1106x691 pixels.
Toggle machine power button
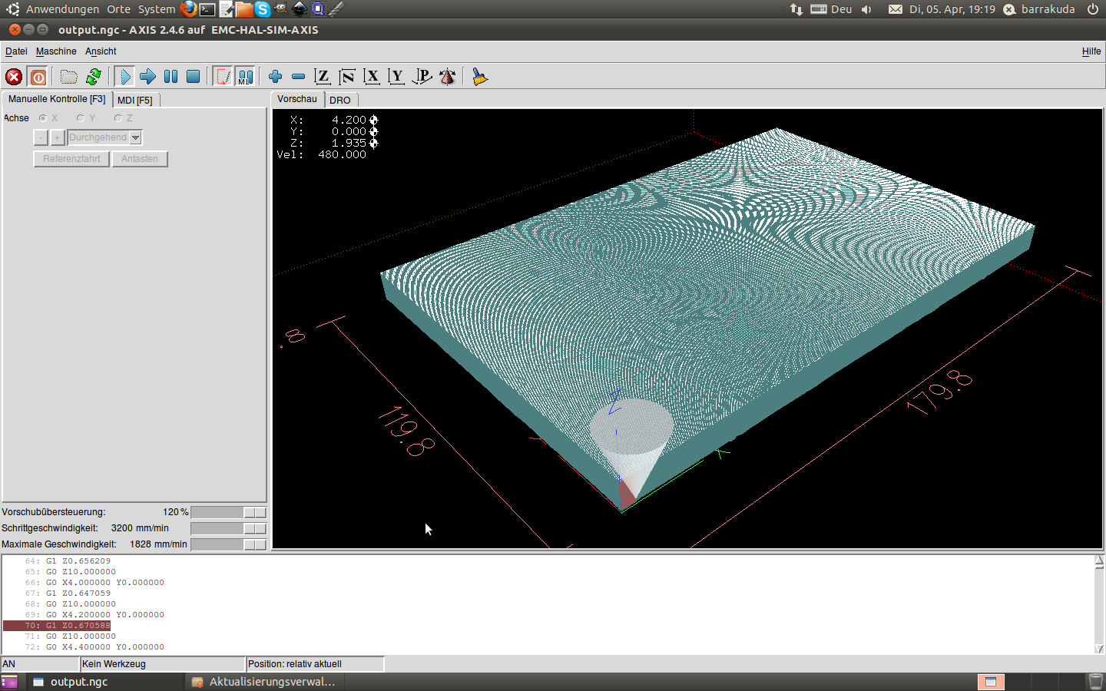tap(38, 77)
